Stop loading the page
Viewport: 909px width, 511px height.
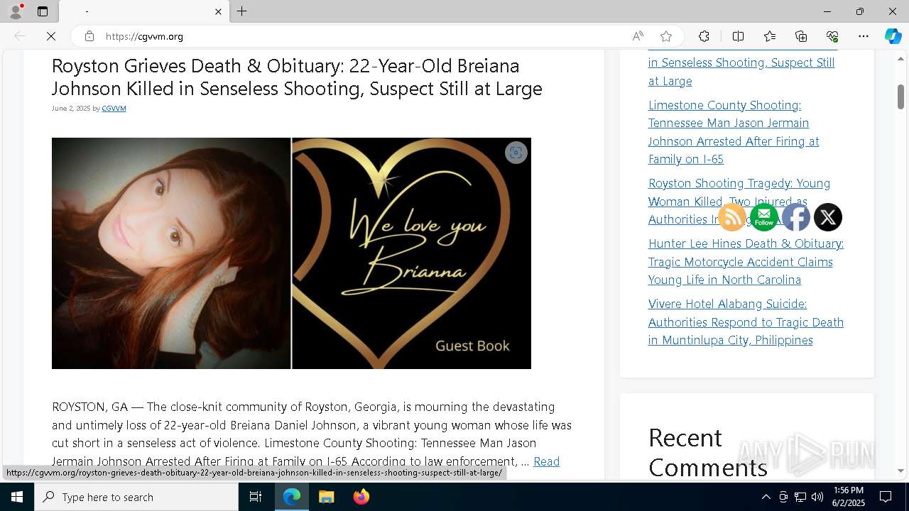[x=51, y=36]
